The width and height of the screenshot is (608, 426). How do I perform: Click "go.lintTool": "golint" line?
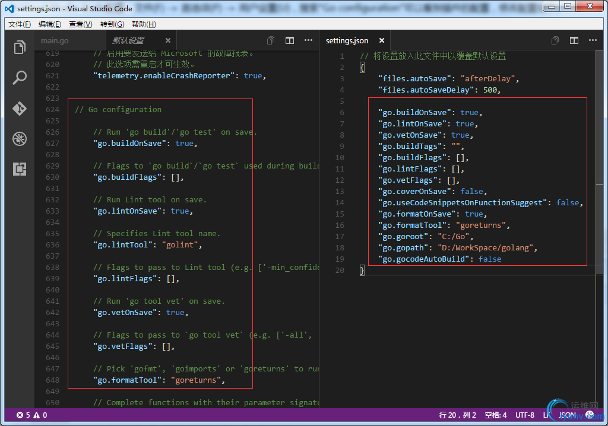click(147, 245)
